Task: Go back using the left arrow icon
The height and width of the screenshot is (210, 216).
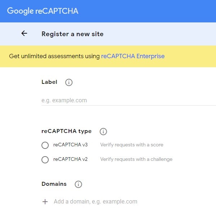Action: point(24,33)
